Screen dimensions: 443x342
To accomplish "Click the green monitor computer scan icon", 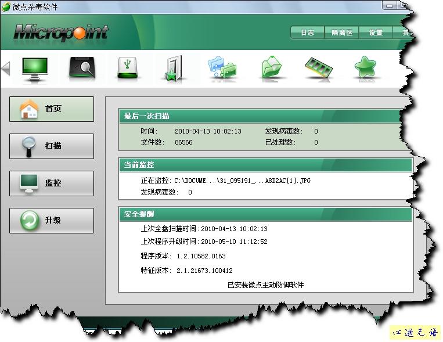I will click(x=35, y=69).
